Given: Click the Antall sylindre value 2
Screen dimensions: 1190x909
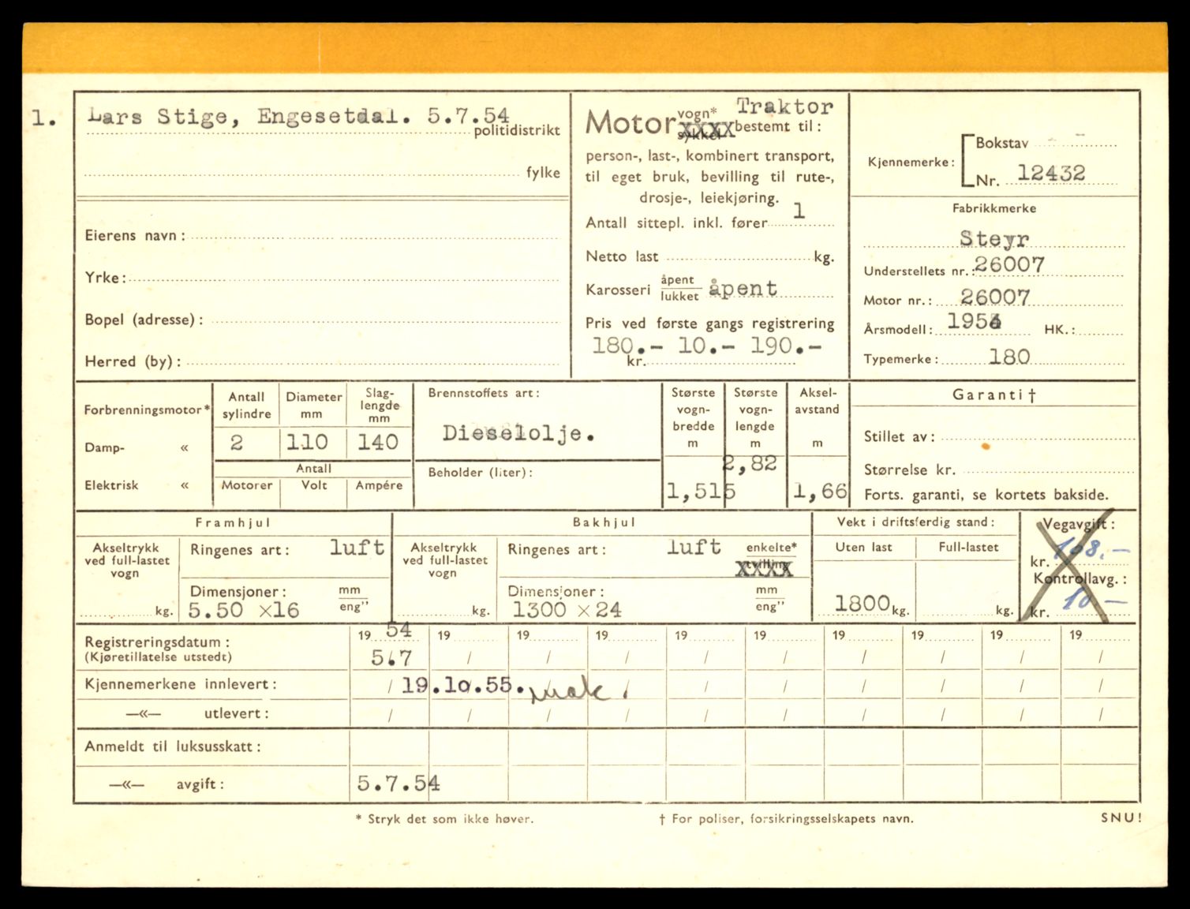Looking at the screenshot, I should coord(237,443).
